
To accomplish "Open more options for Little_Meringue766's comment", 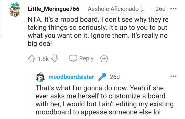I will click(x=173, y=9).
